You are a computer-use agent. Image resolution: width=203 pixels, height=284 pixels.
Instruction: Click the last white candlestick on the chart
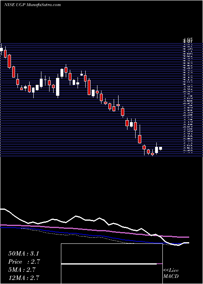click(x=161, y=148)
